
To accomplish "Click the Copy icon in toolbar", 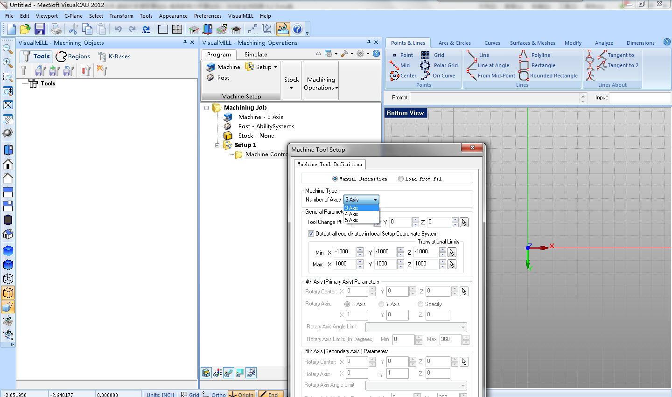I will click(x=87, y=29).
